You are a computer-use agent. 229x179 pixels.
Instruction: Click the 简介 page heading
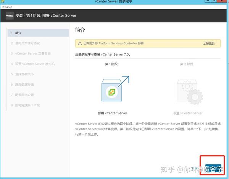(80, 30)
